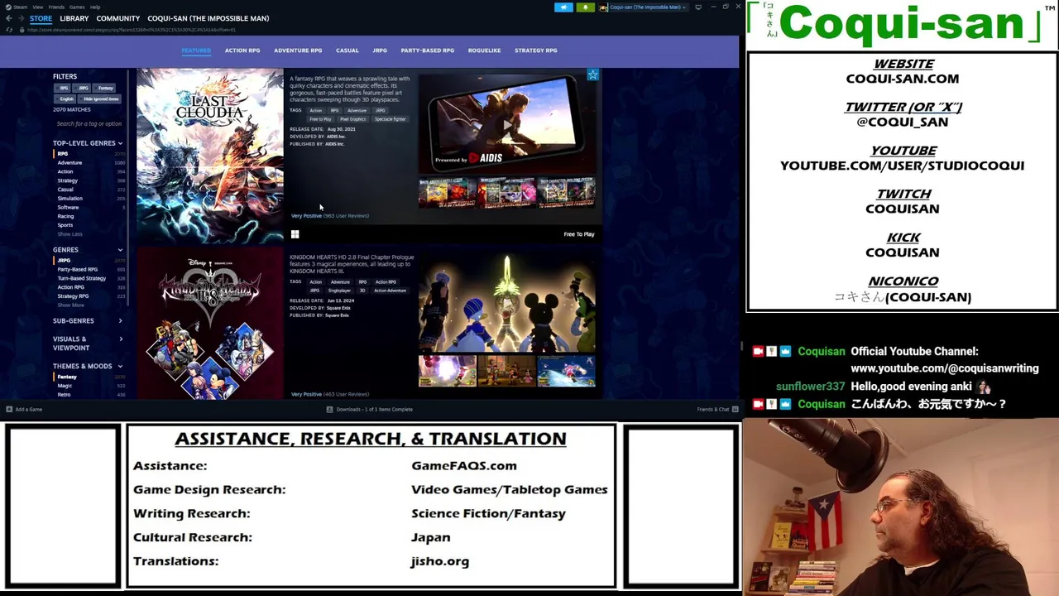Viewport: 1059px width, 596px height.
Task: Click Show Less under Top-Level Genres
Action: (69, 234)
